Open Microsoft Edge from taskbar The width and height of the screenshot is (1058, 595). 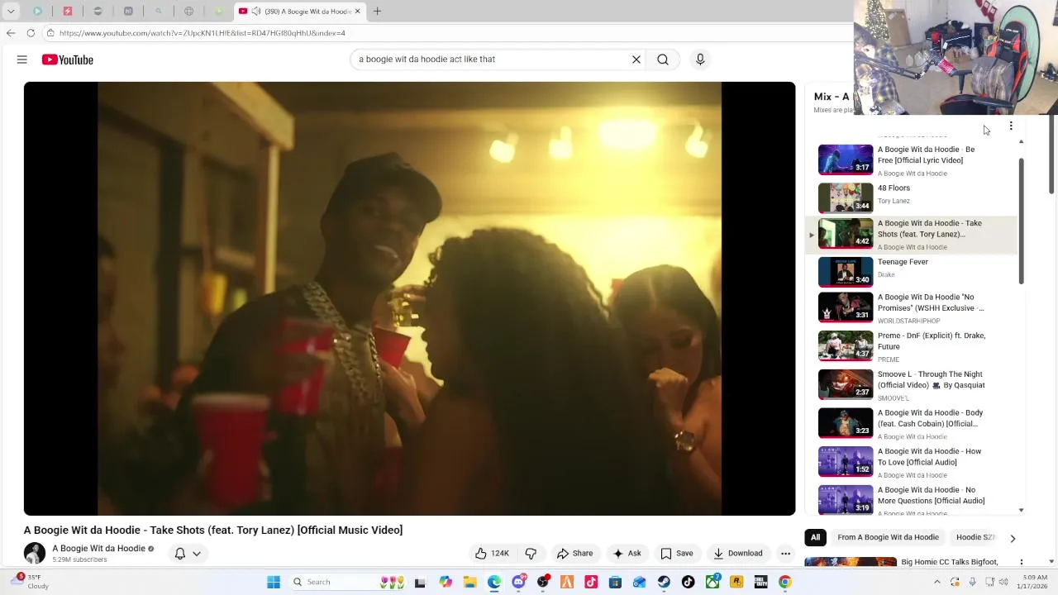[x=494, y=582]
